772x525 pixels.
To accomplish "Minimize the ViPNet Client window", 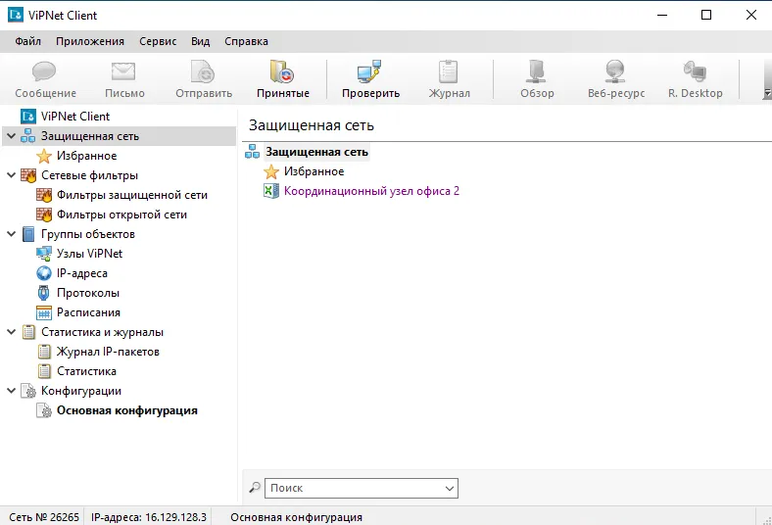I will click(x=662, y=15).
